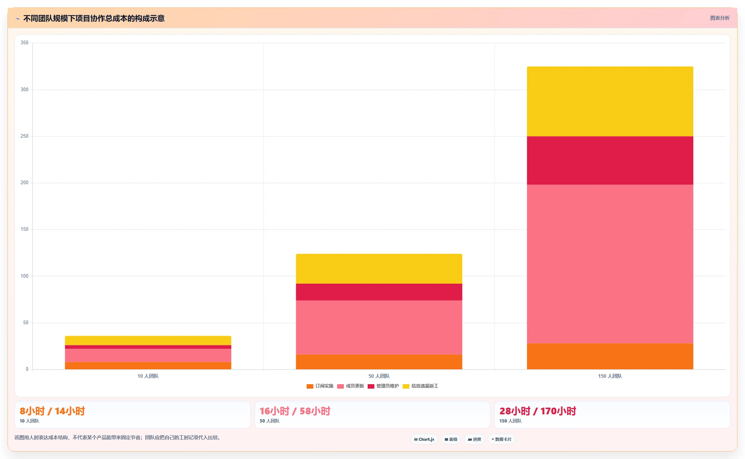Image resolution: width=745 pixels, height=459 pixels.
Task: Click the 50 人团队 x-axis label
Action: (x=379, y=376)
